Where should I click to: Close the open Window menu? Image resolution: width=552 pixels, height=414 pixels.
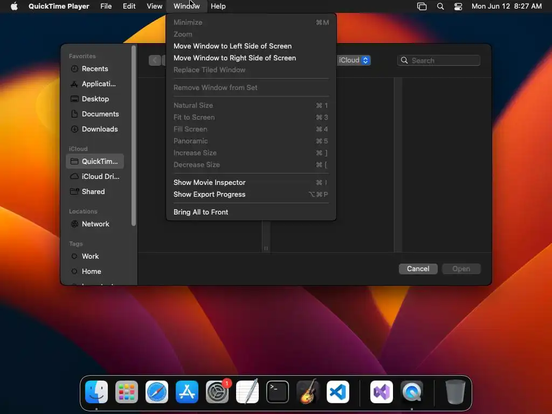tap(187, 6)
